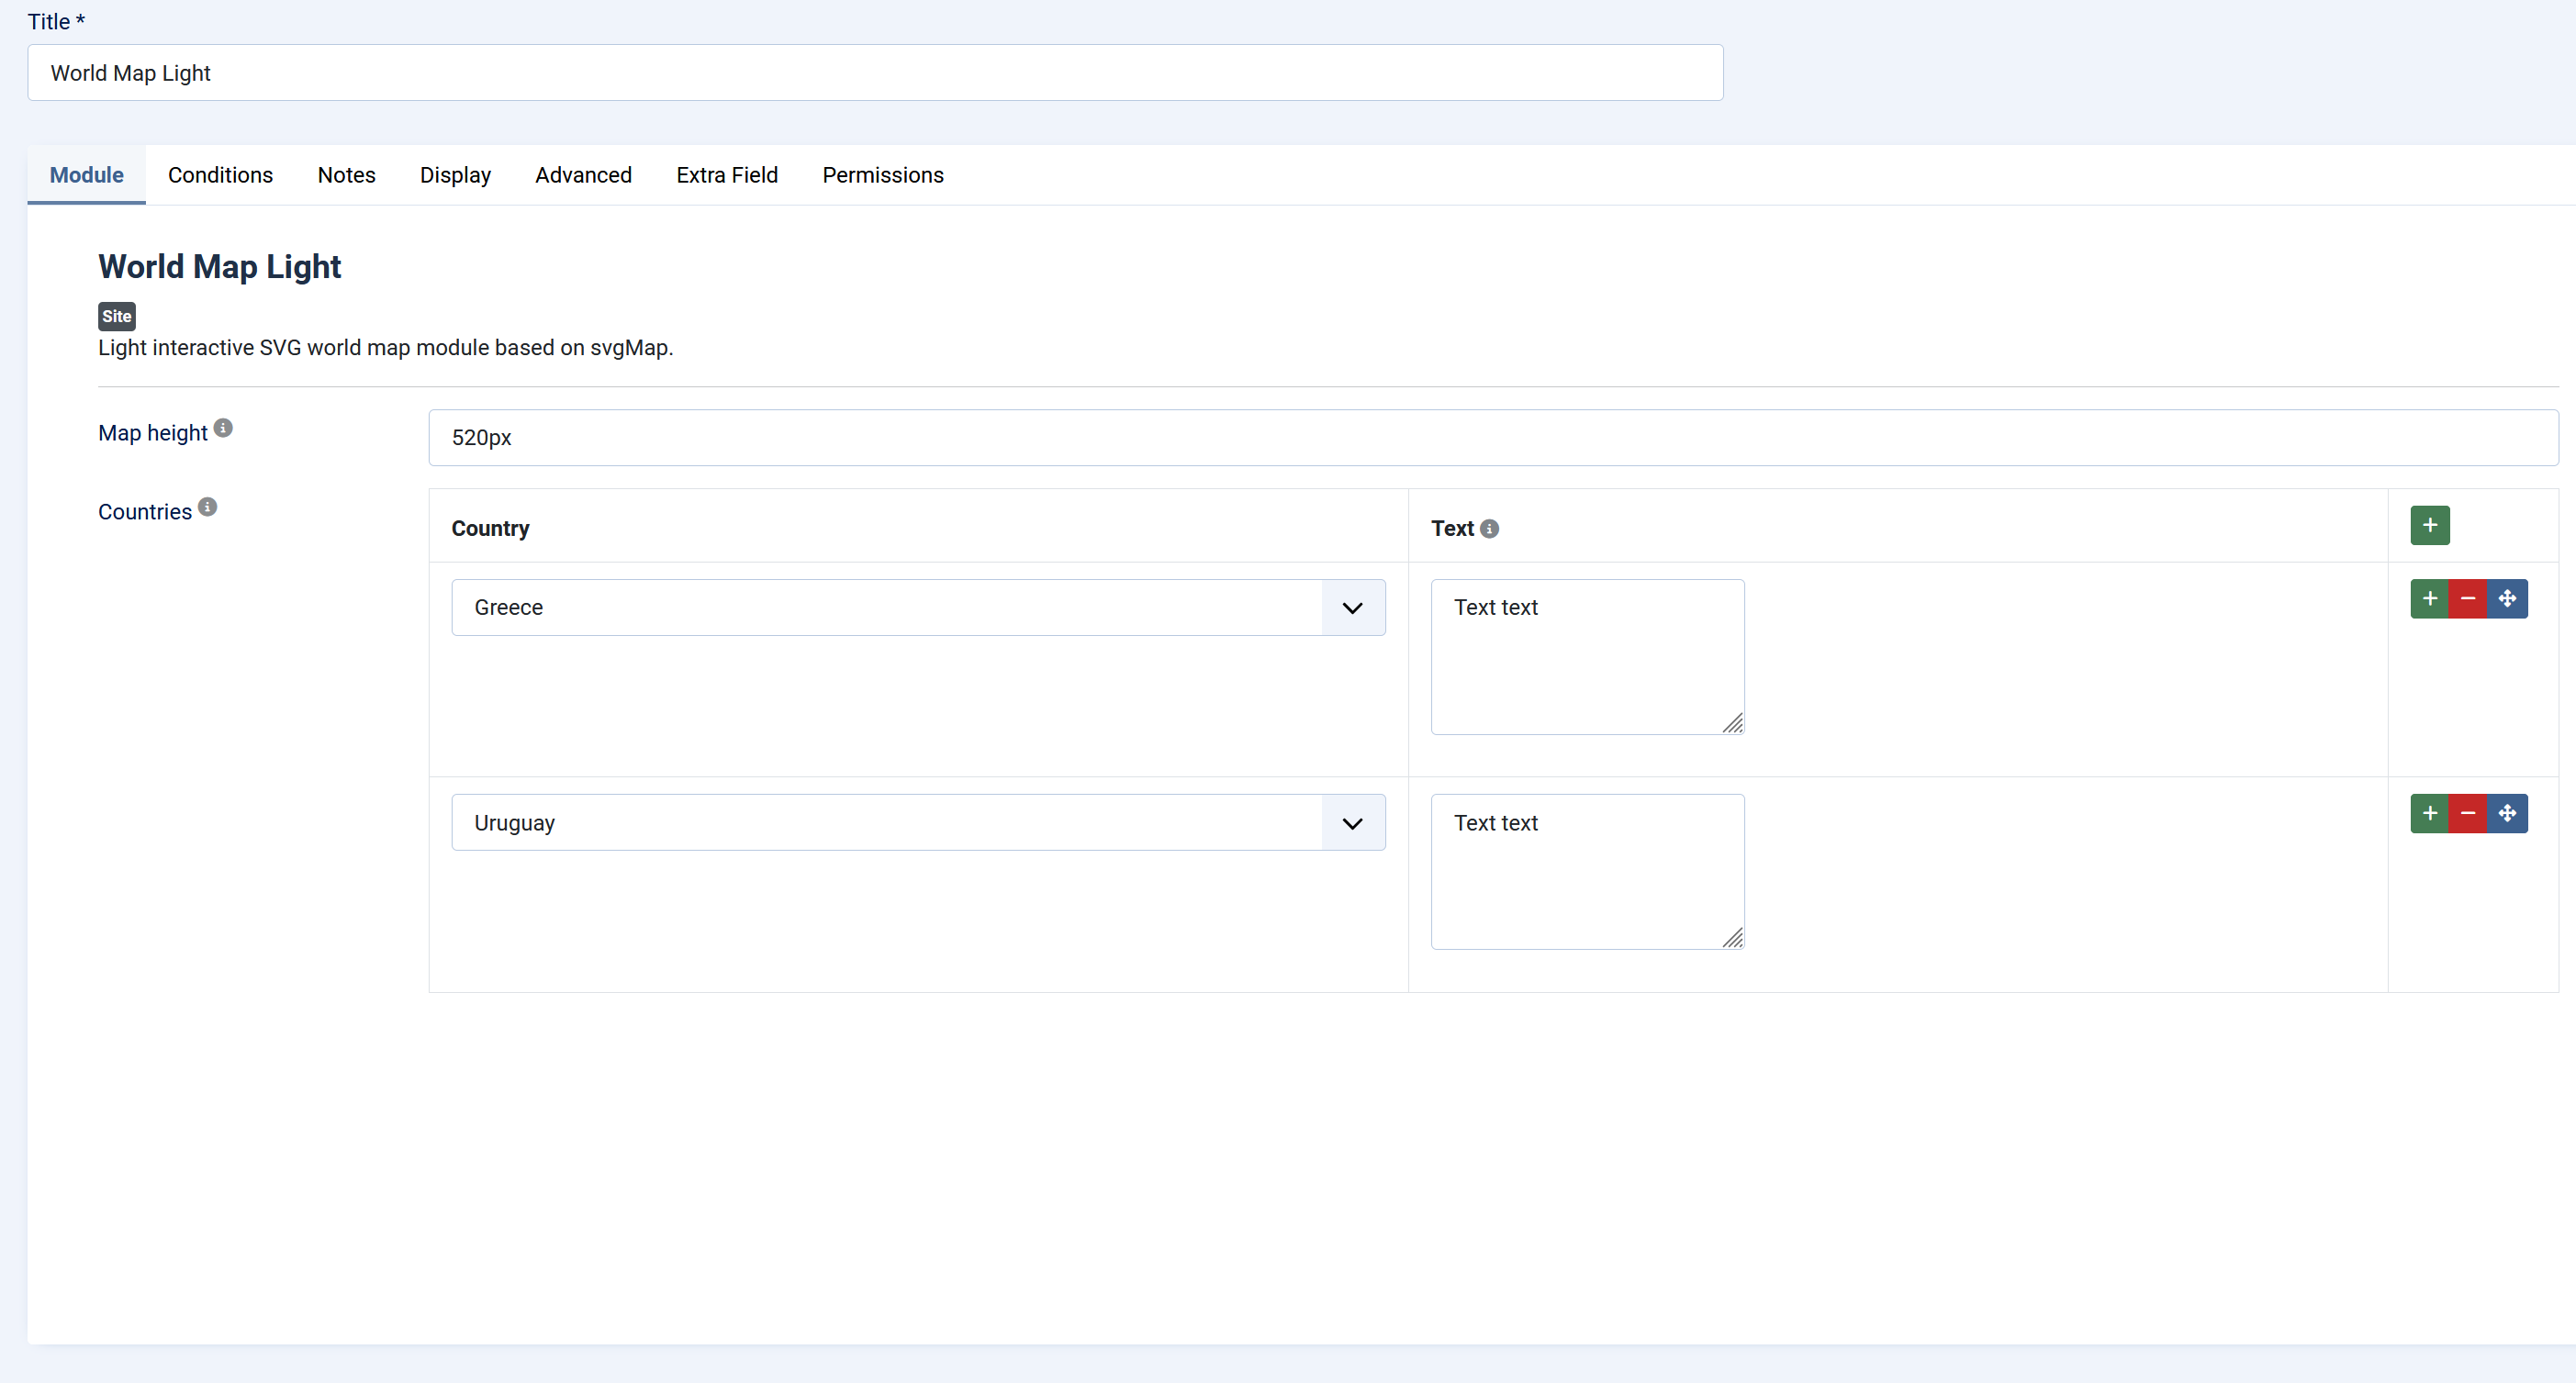Click the Countries info icon
Screen dimensions: 2576x1383
[x=207, y=507]
